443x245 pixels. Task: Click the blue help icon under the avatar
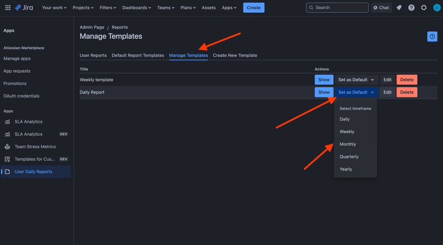click(x=432, y=37)
